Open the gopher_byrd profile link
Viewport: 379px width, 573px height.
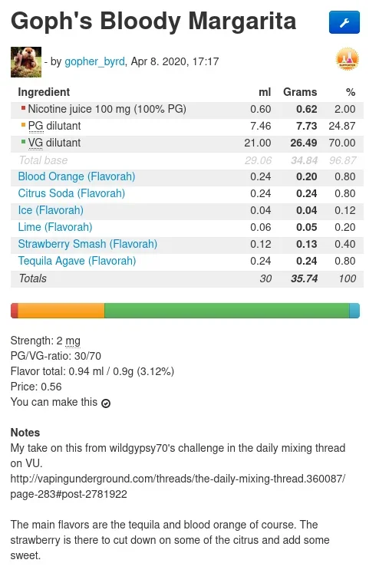pos(94,61)
